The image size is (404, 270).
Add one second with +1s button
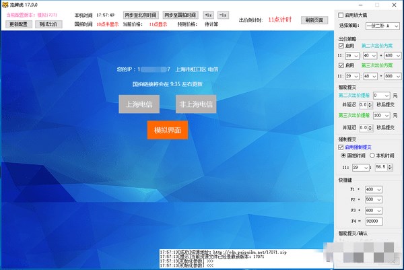209,15
